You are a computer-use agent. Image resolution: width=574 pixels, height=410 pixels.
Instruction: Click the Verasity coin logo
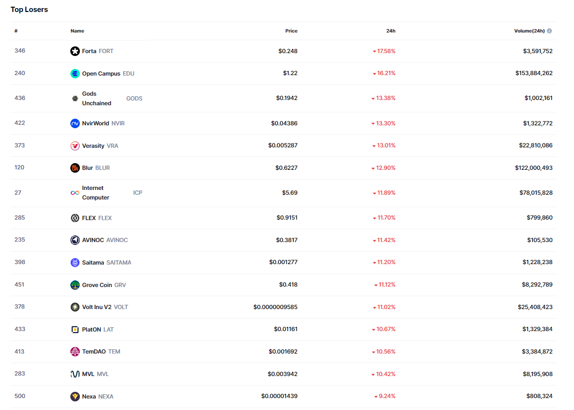pyautogui.click(x=75, y=146)
